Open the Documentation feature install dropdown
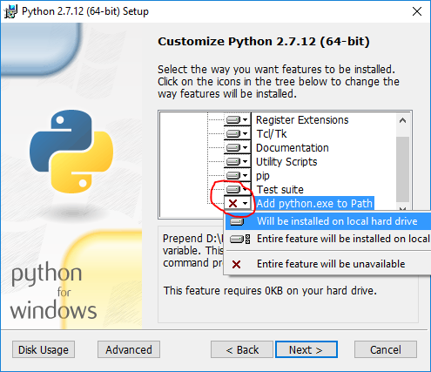The width and height of the screenshot is (431, 372). pyautogui.click(x=237, y=147)
